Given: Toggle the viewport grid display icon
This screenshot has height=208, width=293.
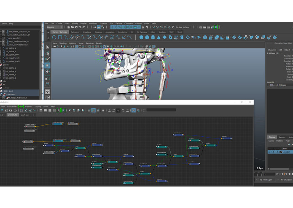Looking at the screenshot, I should tap(76, 46).
